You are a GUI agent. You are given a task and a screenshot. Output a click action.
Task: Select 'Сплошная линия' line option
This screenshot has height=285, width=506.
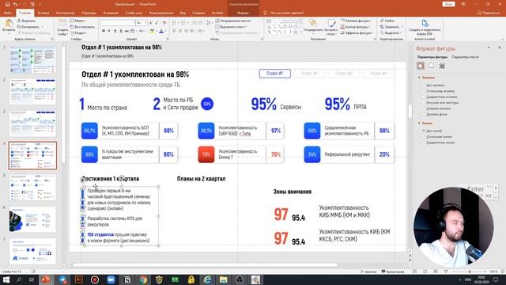(x=437, y=137)
